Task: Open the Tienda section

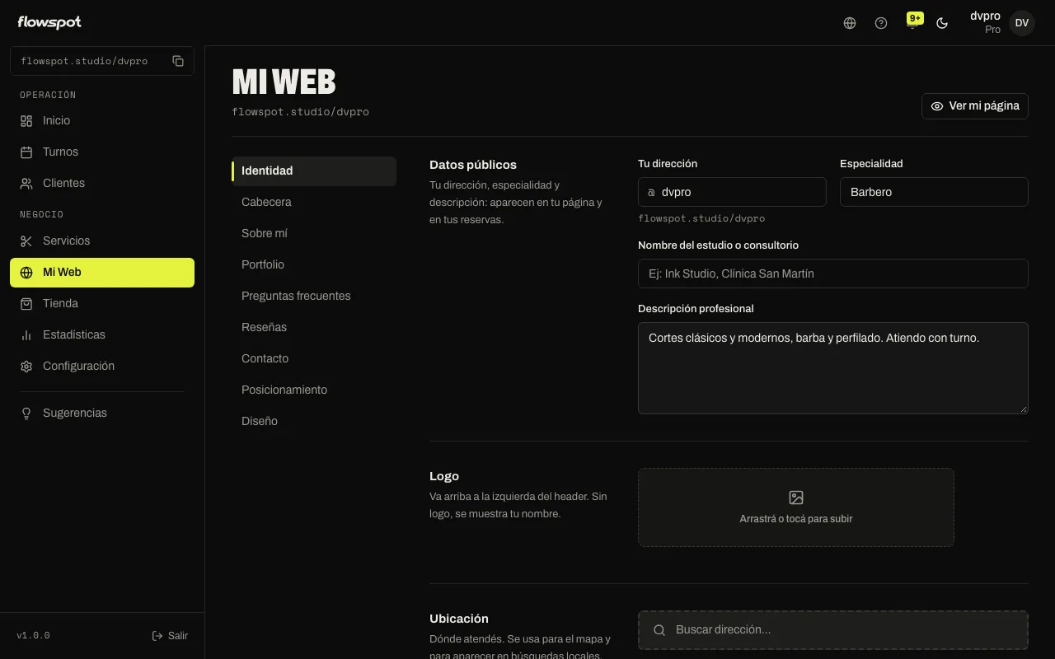Action: pos(102,303)
